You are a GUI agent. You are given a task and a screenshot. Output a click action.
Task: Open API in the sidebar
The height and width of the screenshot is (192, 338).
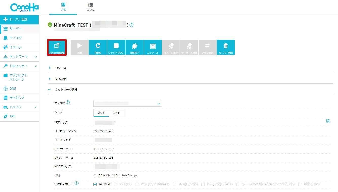click(x=19, y=116)
